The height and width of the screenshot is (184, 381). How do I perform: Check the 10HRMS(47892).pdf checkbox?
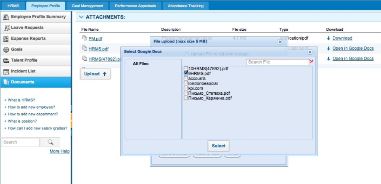(186, 68)
